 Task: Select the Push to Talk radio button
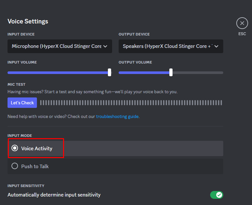[x=15, y=166]
